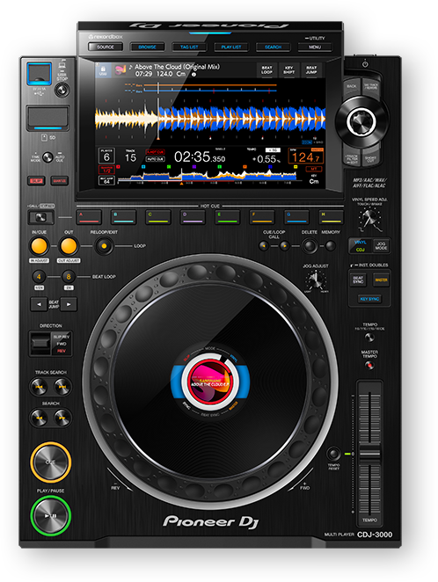Toggle the MASTER TEMPO button
Viewport: 438px width, 582px height.
pos(369,365)
